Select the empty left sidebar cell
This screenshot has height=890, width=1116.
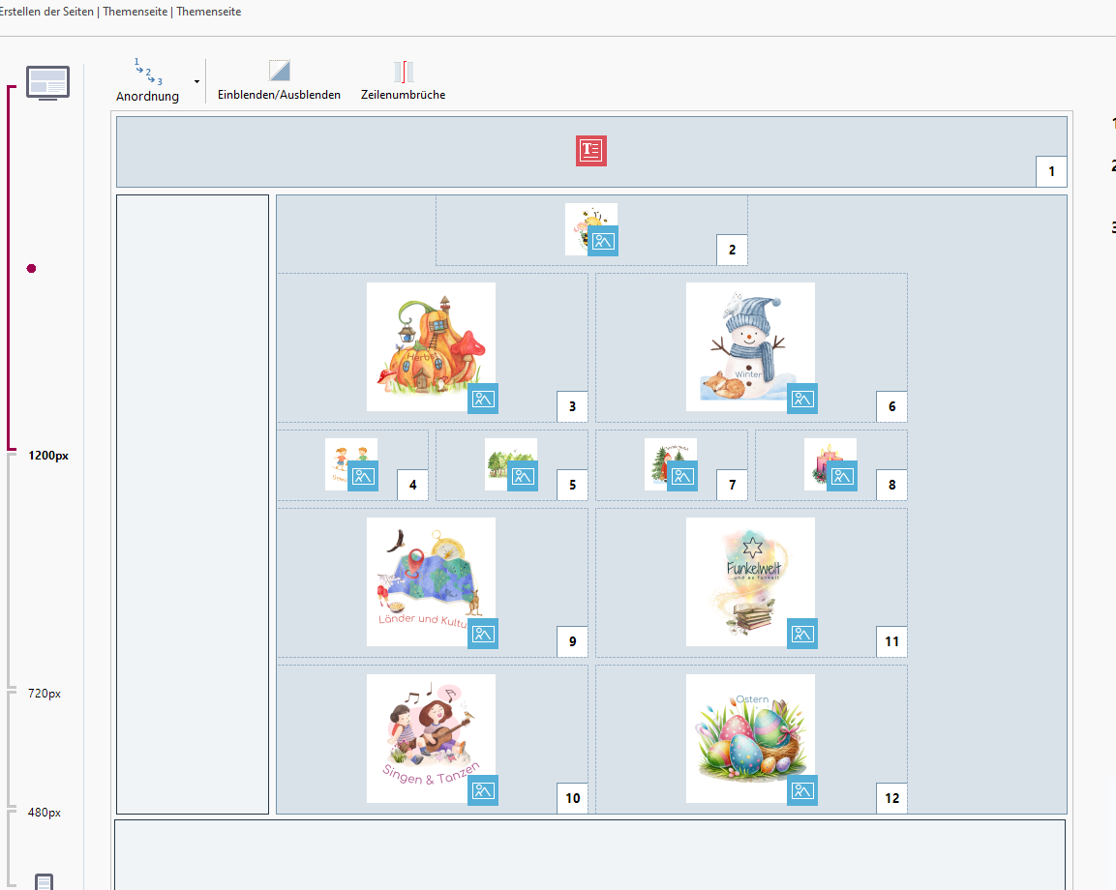click(x=193, y=504)
